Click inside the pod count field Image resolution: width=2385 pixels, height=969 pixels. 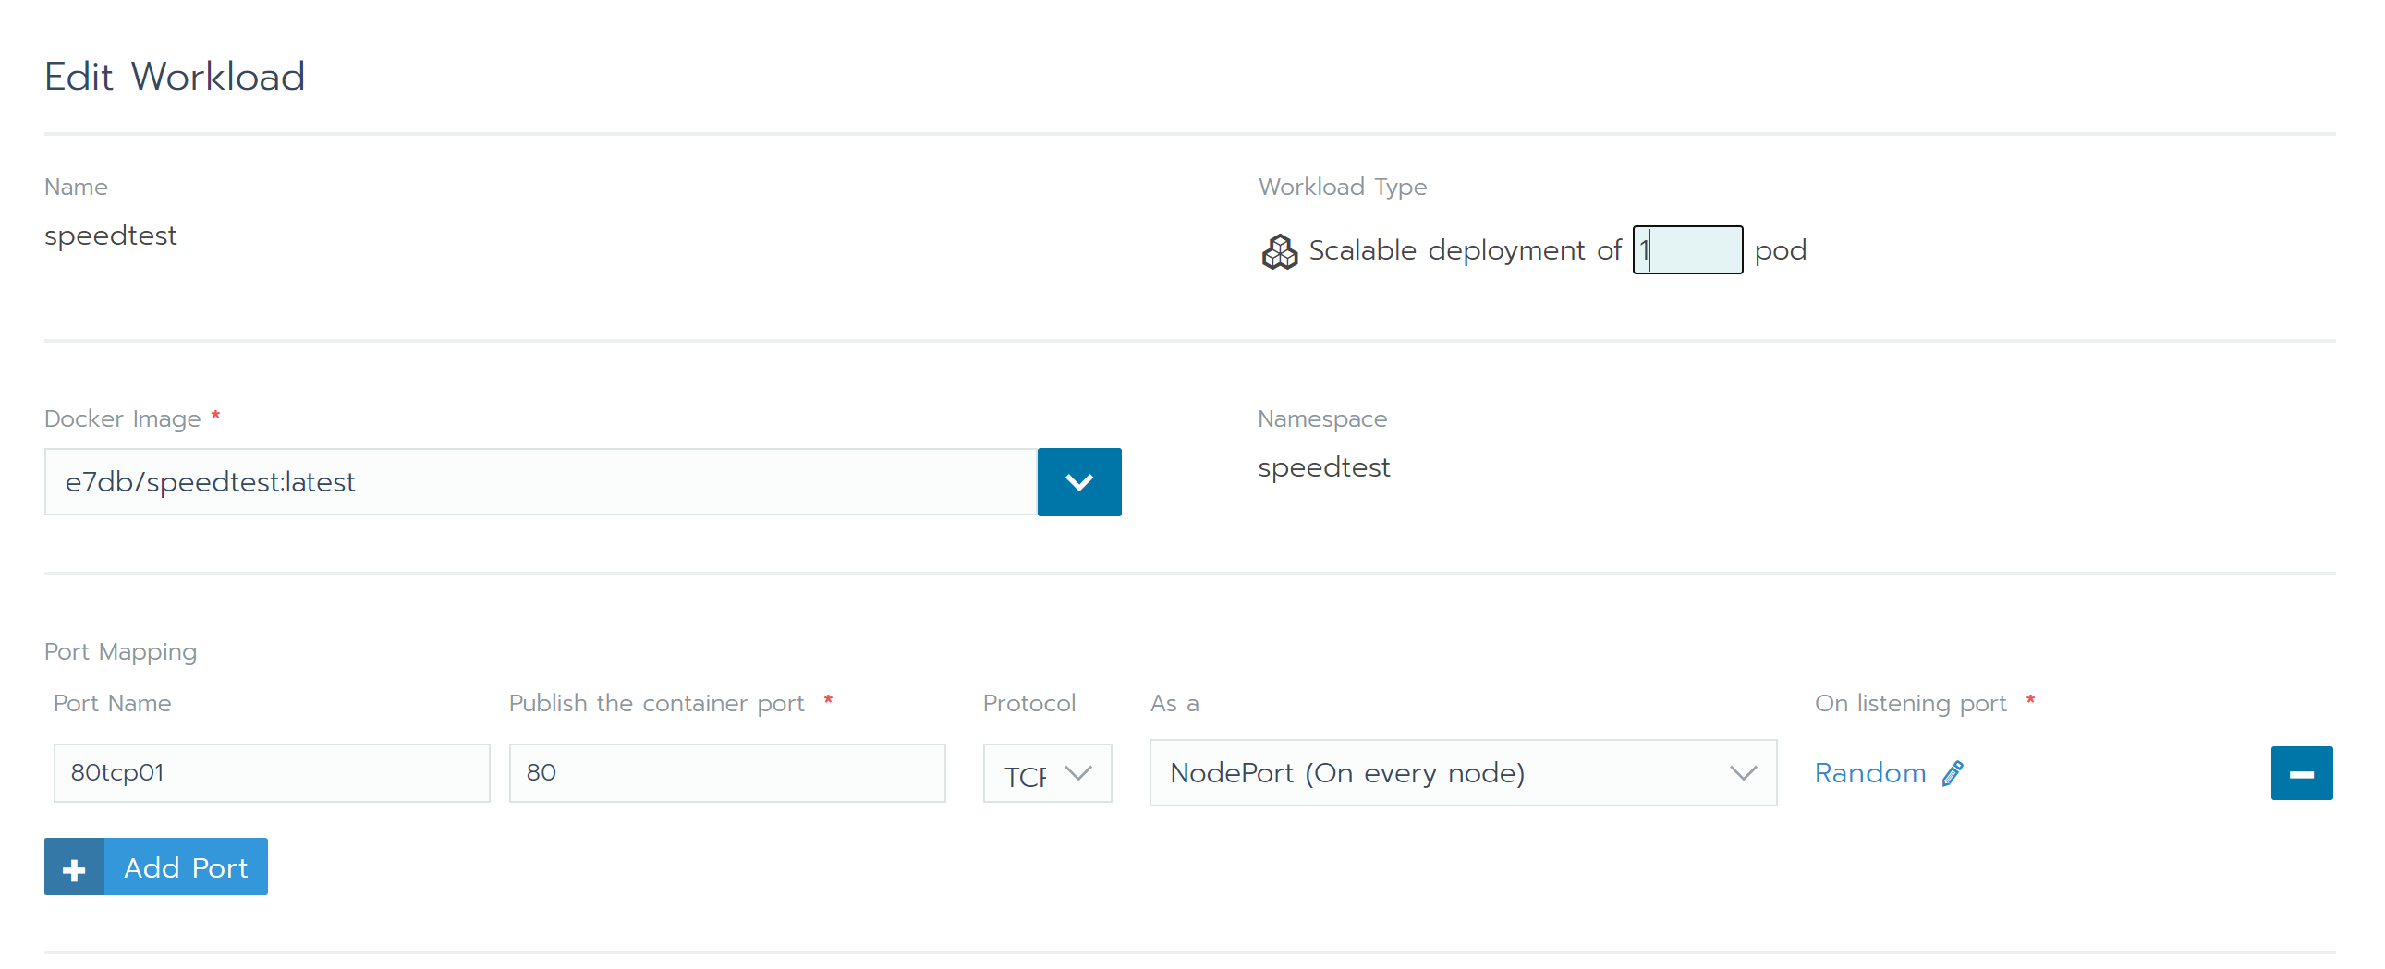(x=1687, y=250)
